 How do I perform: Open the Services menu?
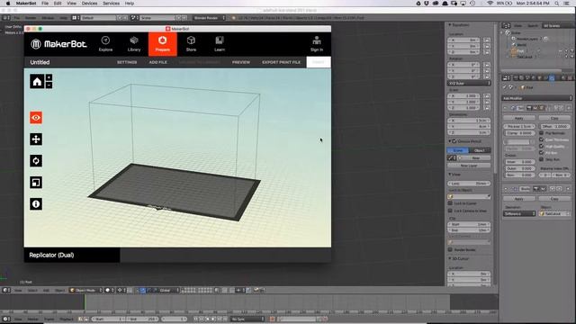[x=111, y=4]
